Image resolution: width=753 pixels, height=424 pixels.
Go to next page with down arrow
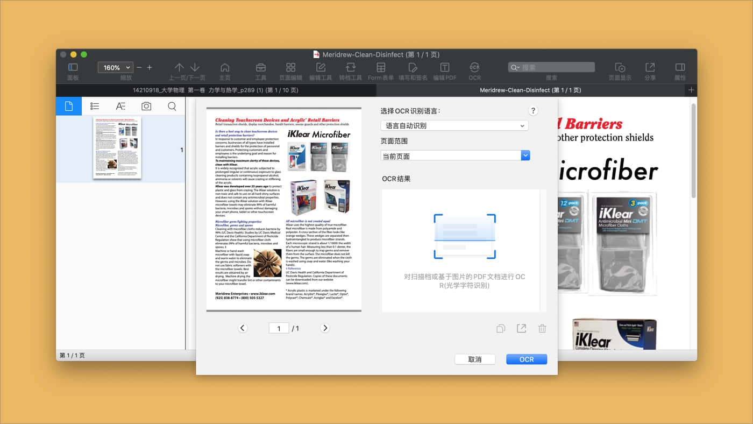(x=195, y=67)
